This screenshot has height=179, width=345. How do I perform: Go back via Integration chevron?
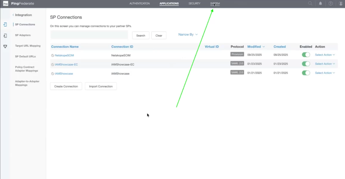[x=13, y=15]
